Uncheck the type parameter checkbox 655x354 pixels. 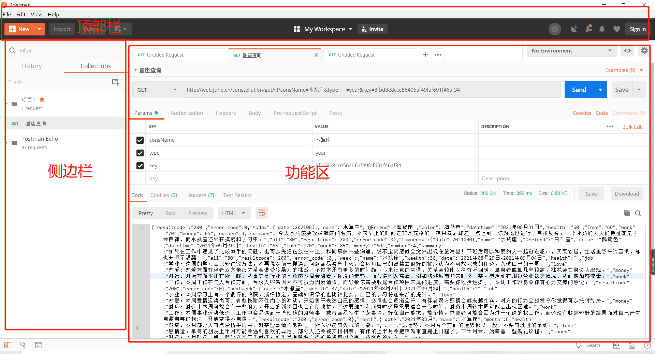(x=140, y=153)
